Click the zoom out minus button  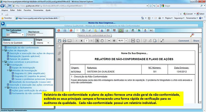pyautogui.click(x=109, y=41)
